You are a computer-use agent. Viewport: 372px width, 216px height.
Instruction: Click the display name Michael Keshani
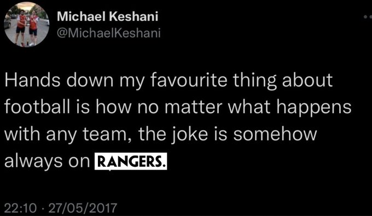(107, 16)
